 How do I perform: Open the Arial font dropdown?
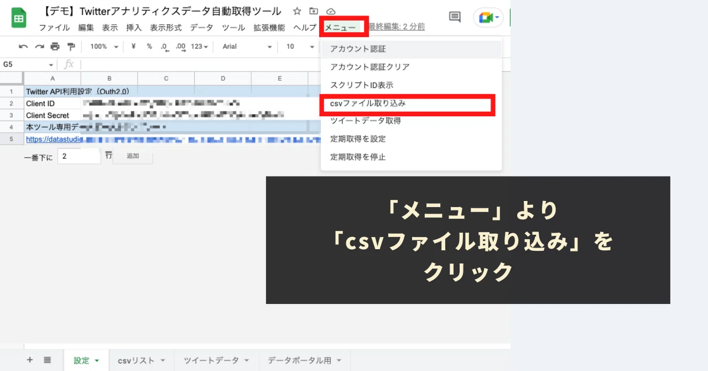pyautogui.click(x=247, y=47)
